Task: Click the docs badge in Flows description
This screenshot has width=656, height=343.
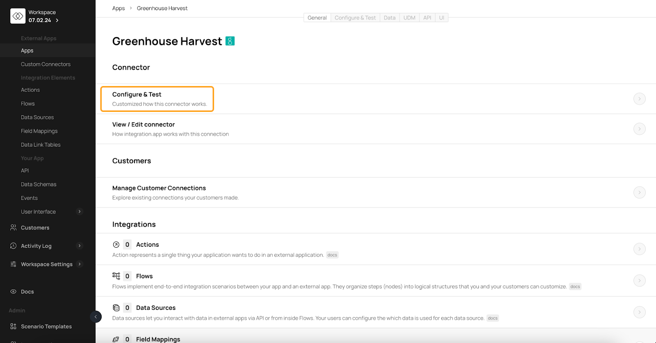Action: tap(575, 286)
